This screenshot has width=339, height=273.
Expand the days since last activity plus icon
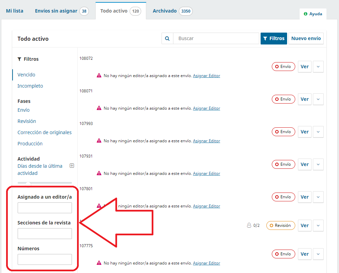(x=72, y=166)
